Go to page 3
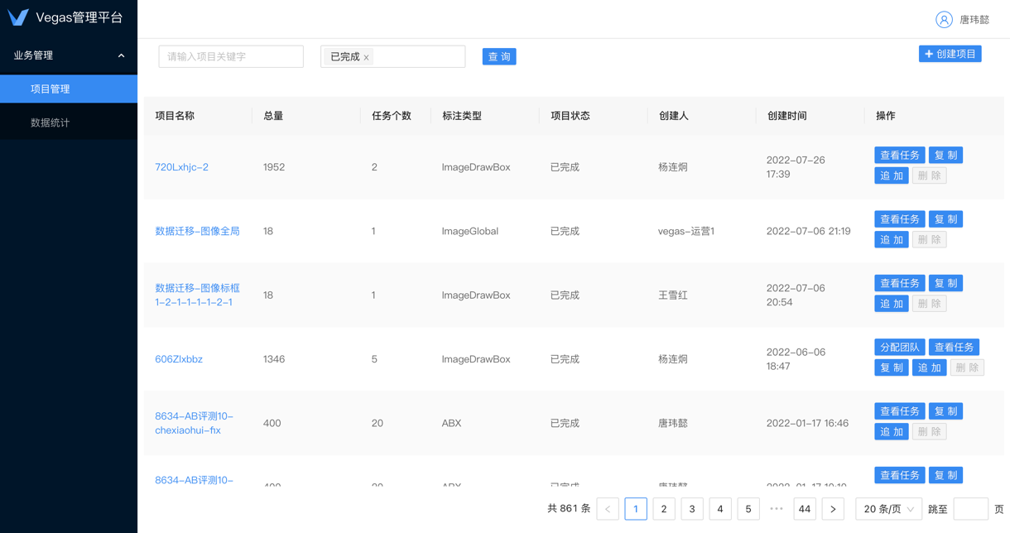Viewport: 1010px width, 533px height. (692, 509)
